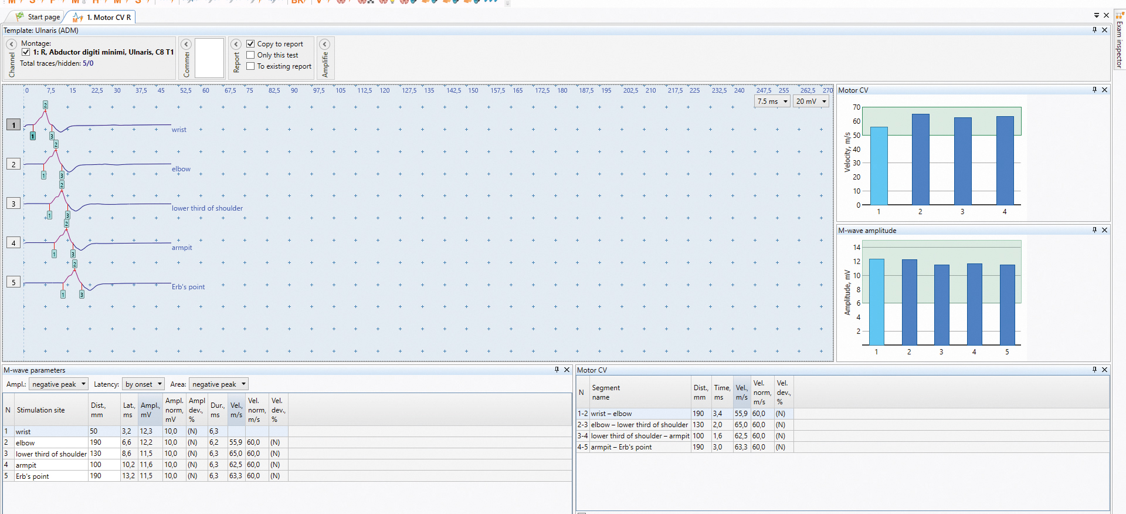Screen dimensions: 1126x514
Task: Select the Erb's point row in M-wave parameters
Action: [145, 476]
